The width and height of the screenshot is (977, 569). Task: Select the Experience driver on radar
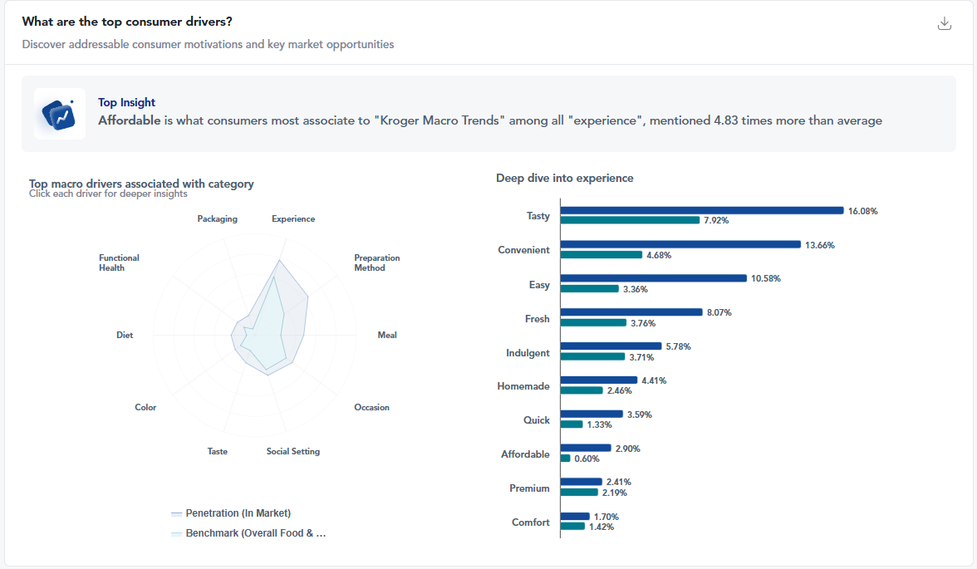(x=293, y=219)
